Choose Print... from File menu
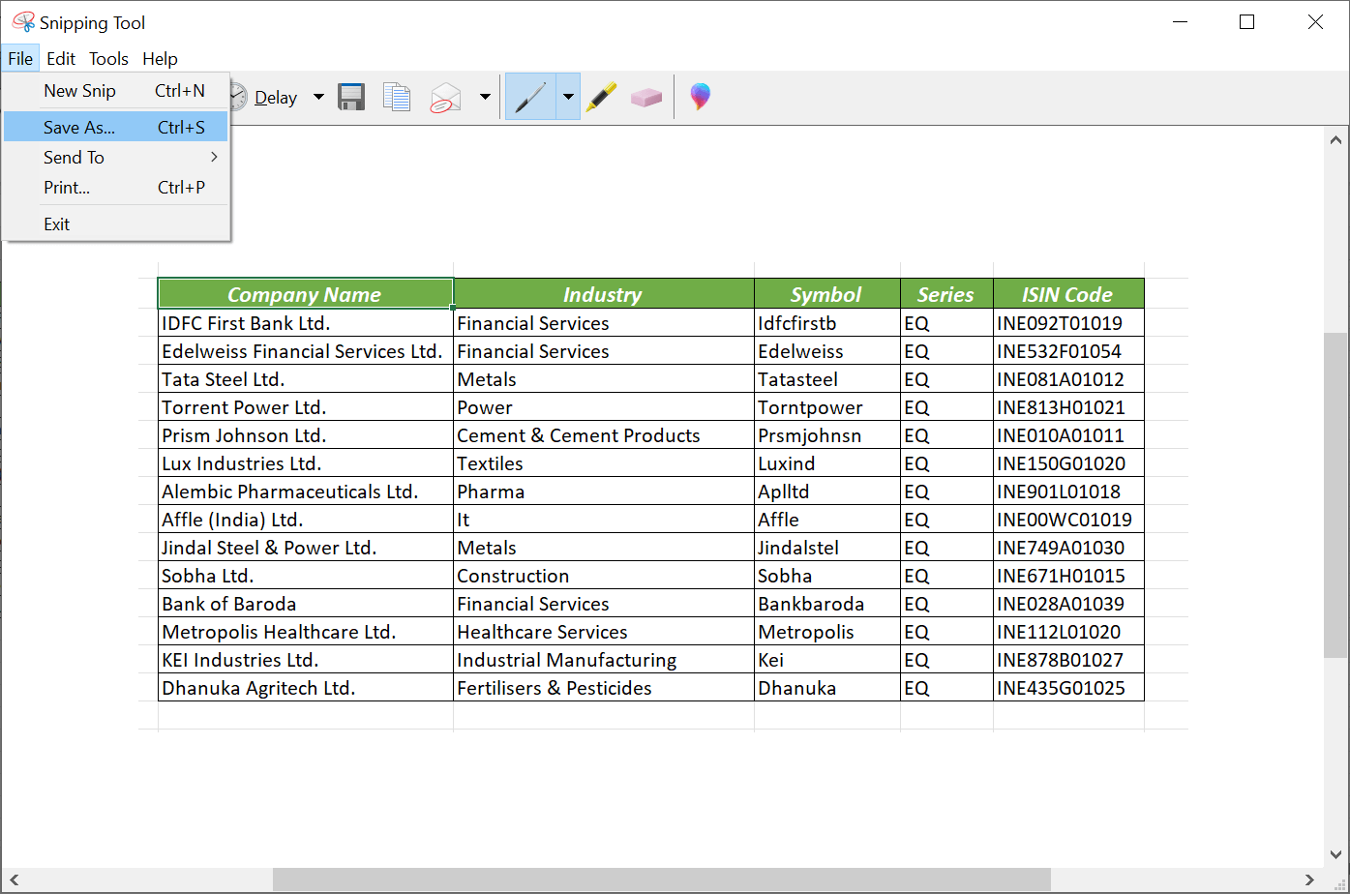The width and height of the screenshot is (1350, 894). (x=116, y=187)
